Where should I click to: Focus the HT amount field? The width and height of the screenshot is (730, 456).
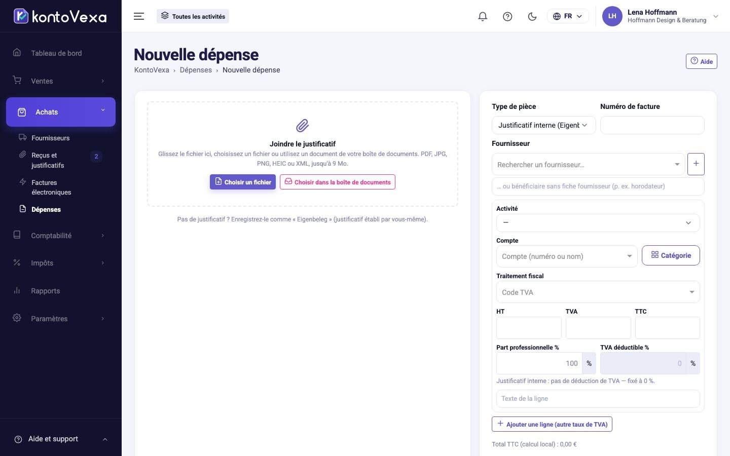tap(529, 328)
